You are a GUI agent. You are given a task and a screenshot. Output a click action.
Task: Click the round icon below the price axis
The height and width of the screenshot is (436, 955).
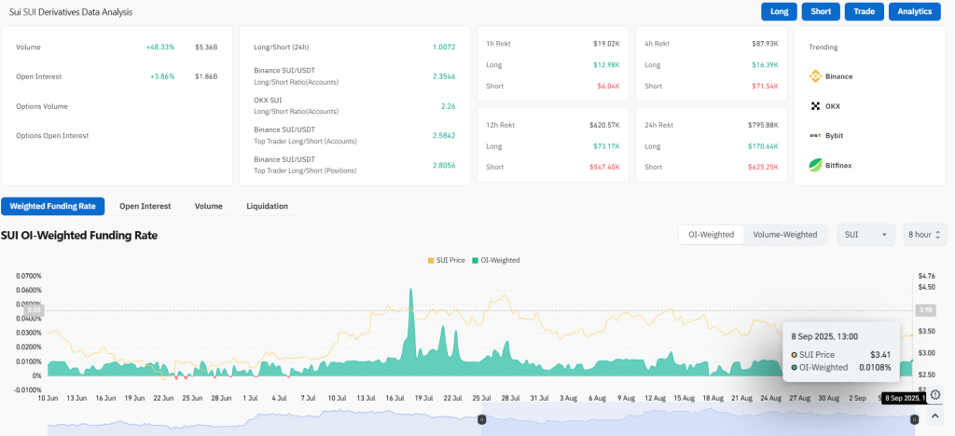click(935, 395)
